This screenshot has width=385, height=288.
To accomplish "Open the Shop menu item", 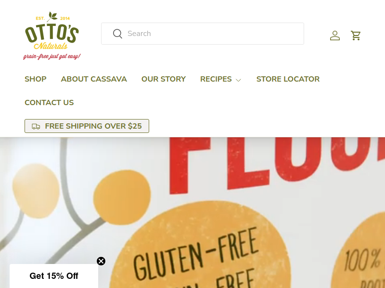I will (x=36, y=79).
